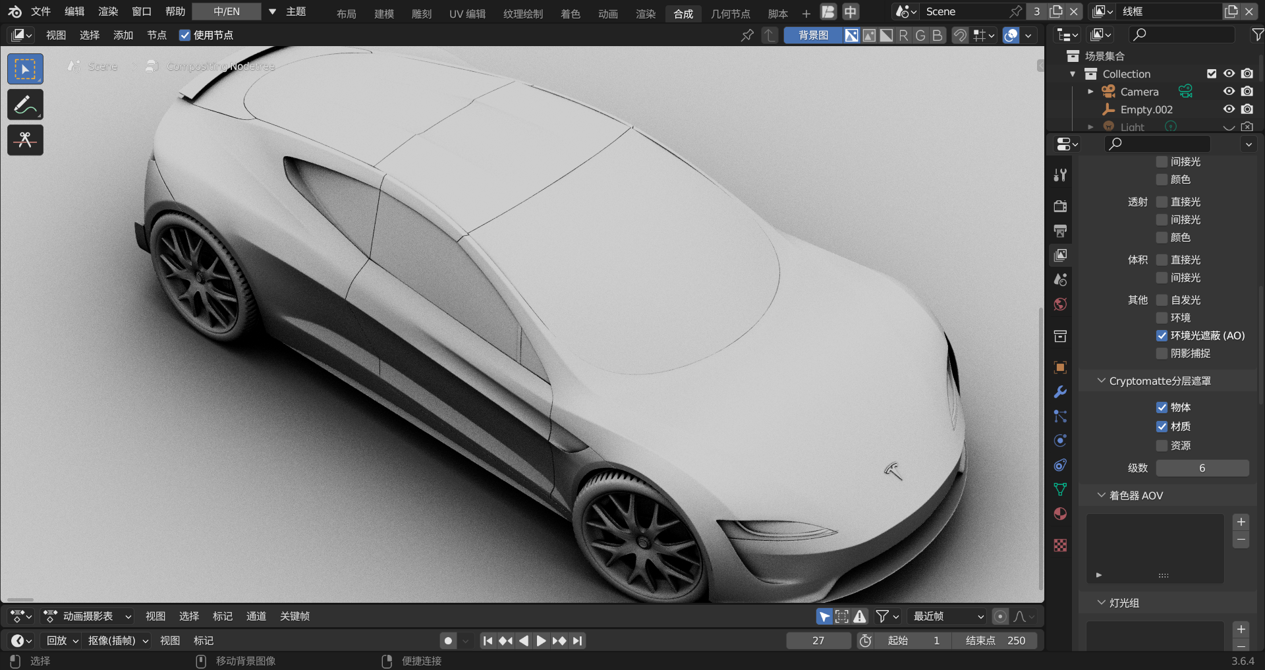This screenshot has width=1265, height=670.
Task: Enable the 阴影捕捉 pass checkbox
Action: 1162,353
